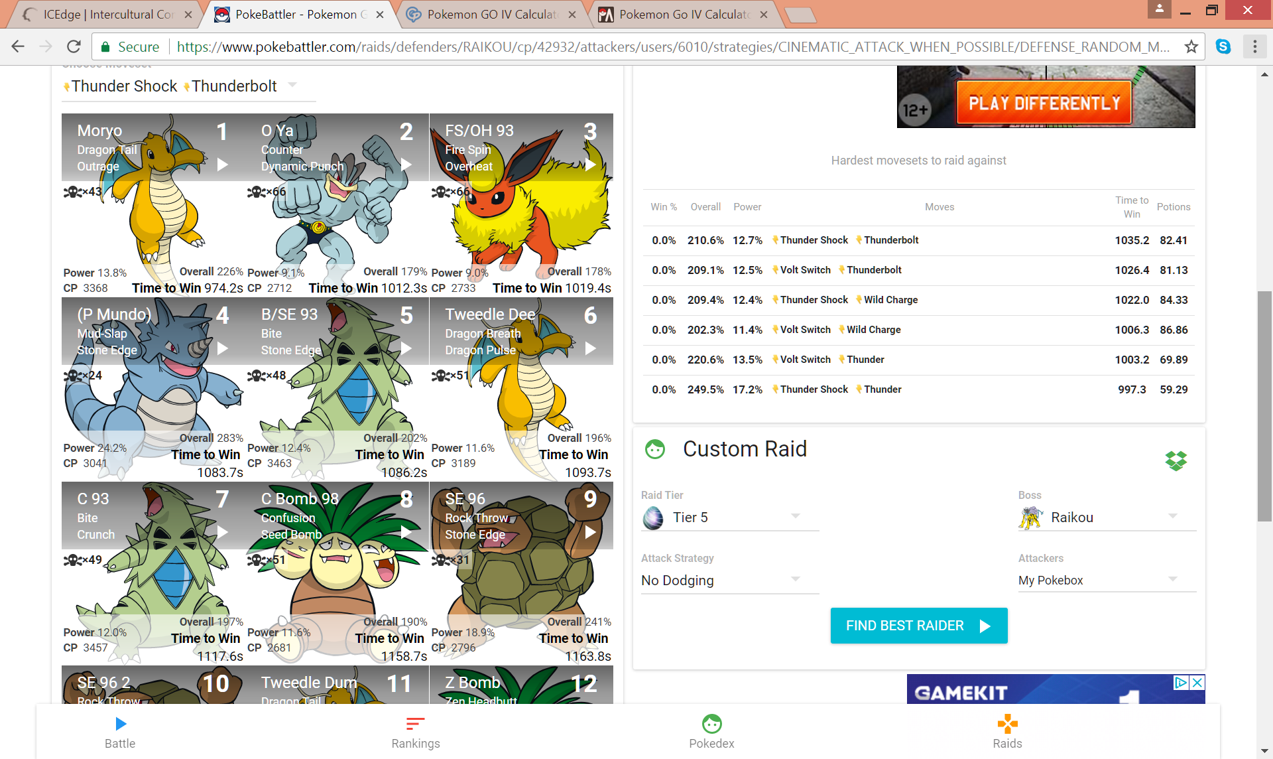This screenshot has width=1273, height=759.
Task: Reload the page
Action: [x=74, y=46]
